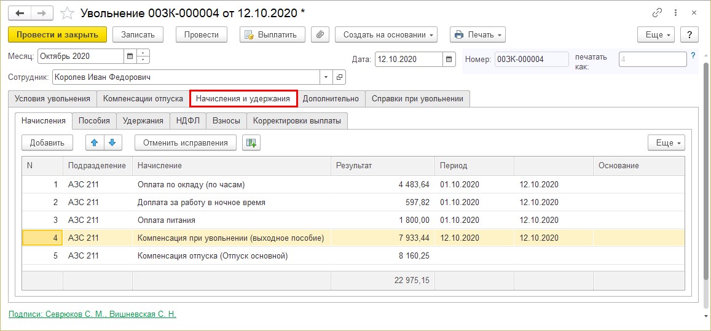
Task: Open Справки при увольнении tab
Action: [x=418, y=99]
